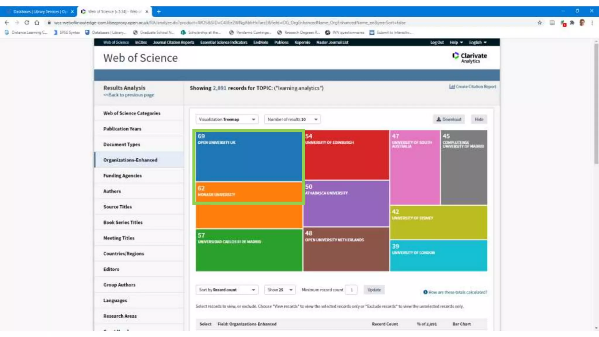Click the info icon beside totals calculated
Screen dimensions: 599x337
(x=425, y=292)
